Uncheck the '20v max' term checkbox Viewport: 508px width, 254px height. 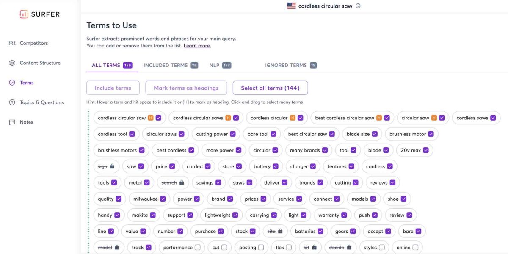tap(426, 150)
